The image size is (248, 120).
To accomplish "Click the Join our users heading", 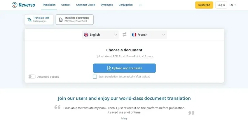I will tap(124, 98).
